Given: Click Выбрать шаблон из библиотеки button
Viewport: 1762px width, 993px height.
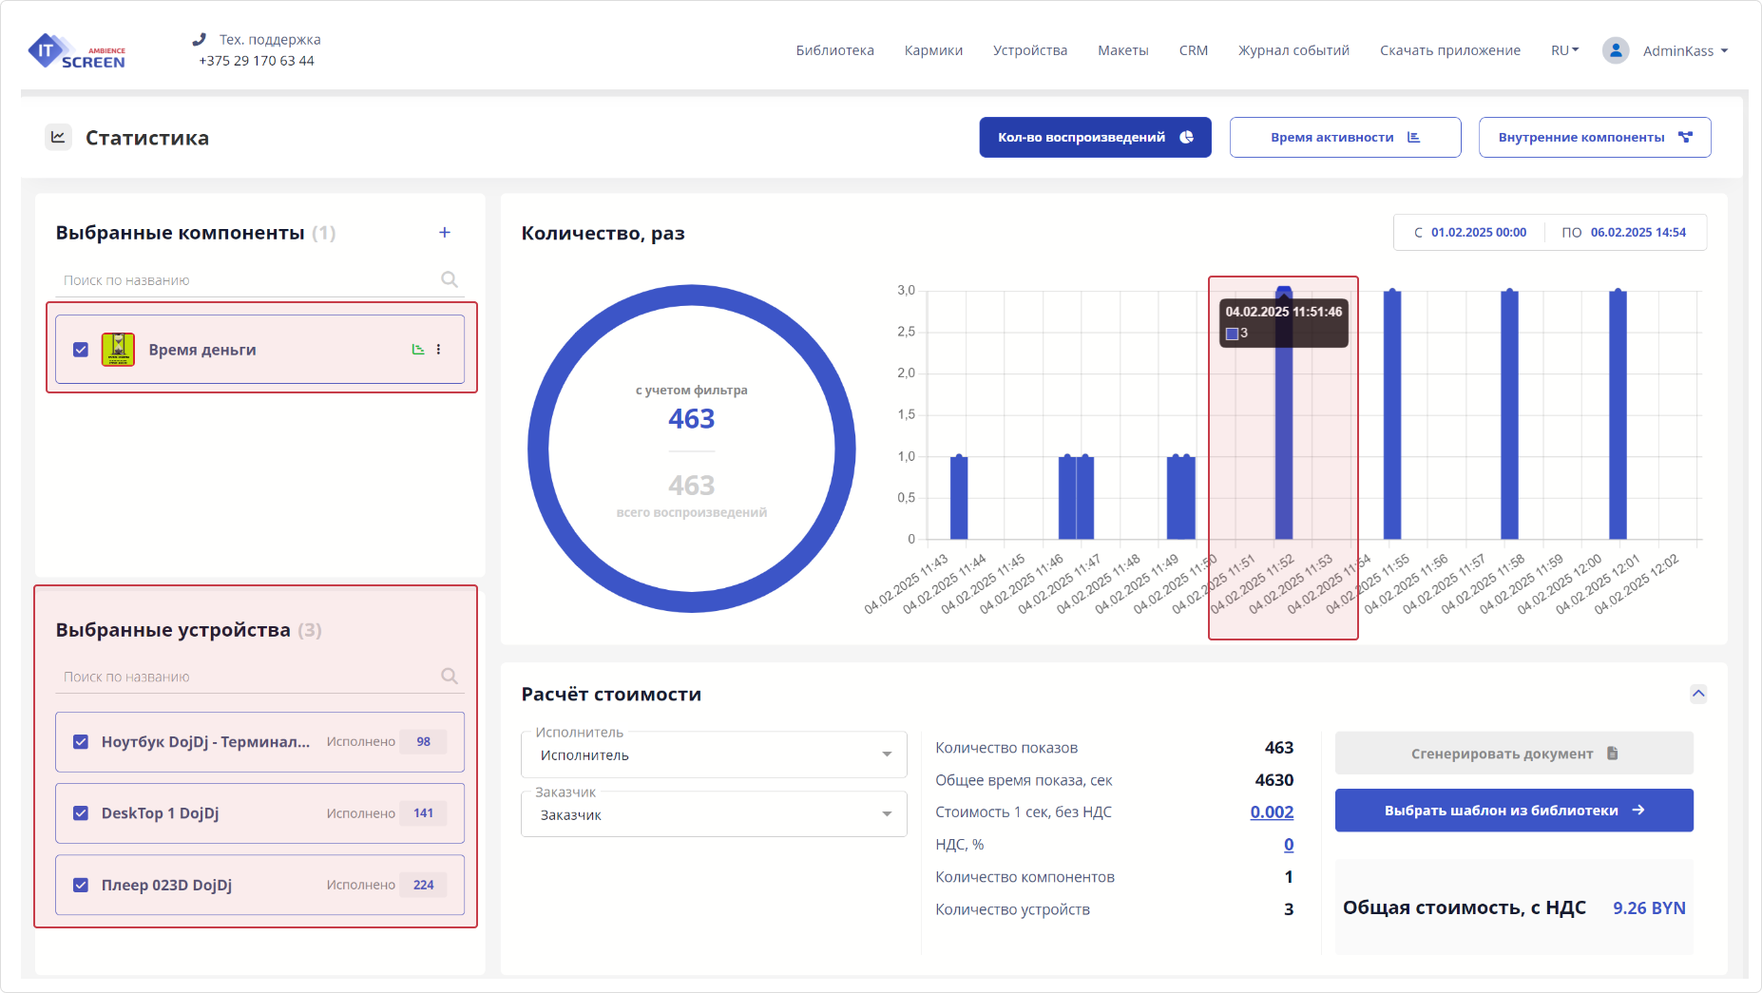Looking at the screenshot, I should (1514, 811).
